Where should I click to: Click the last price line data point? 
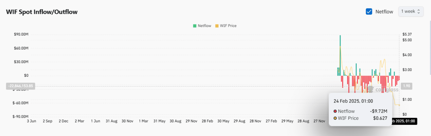click(x=399, y=105)
